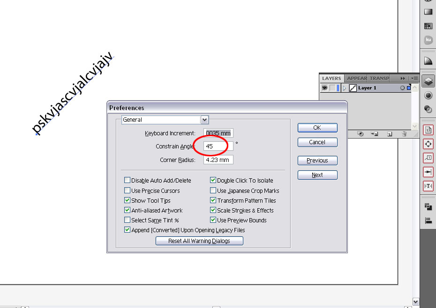Click Create New Layer icon
The width and height of the screenshot is (436, 308).
pos(390,134)
